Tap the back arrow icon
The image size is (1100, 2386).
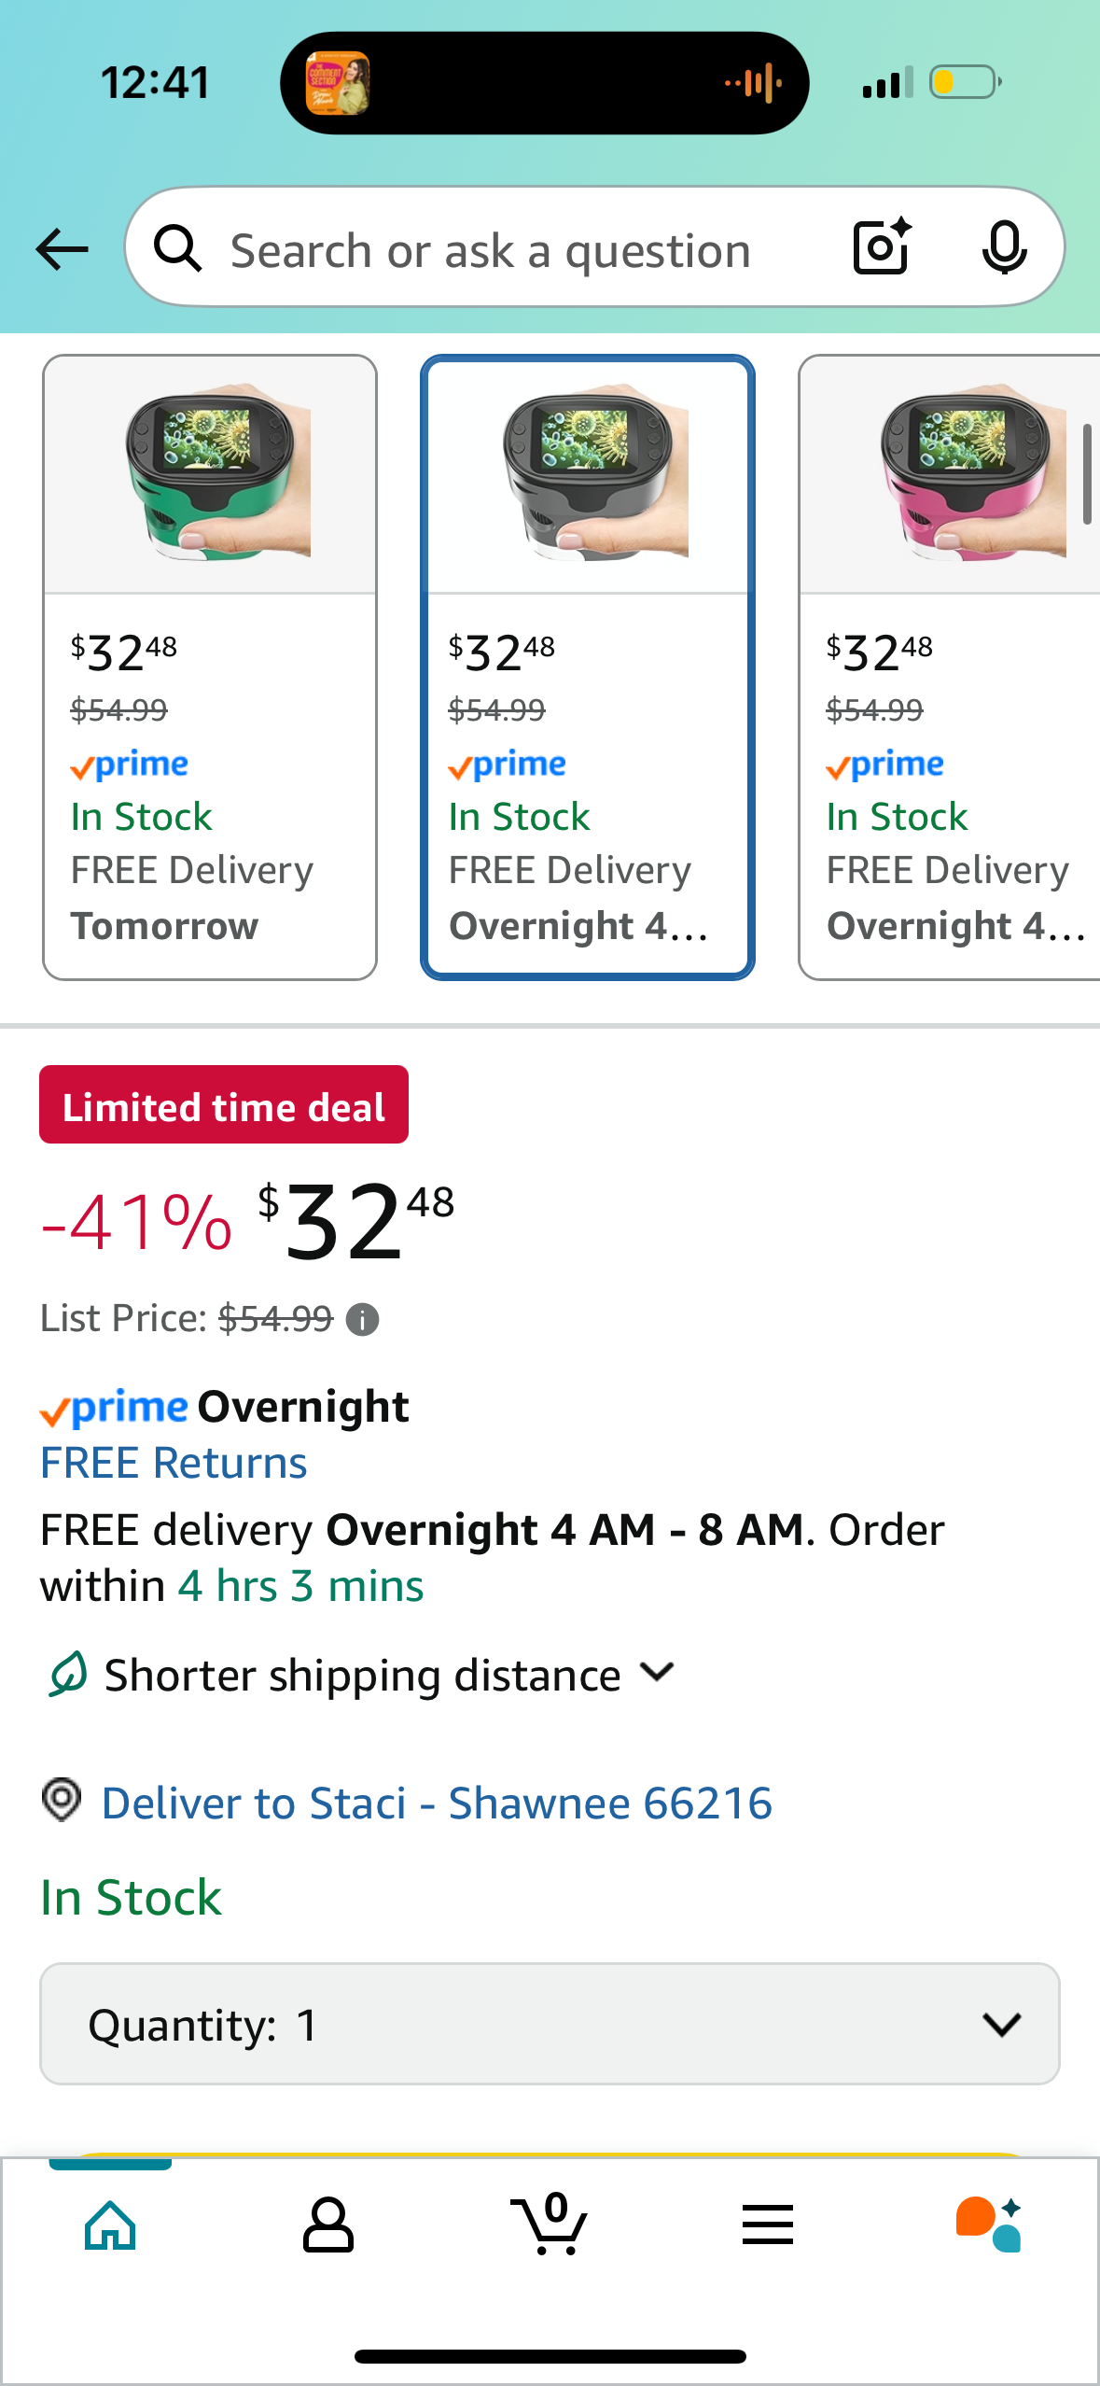tap(62, 249)
